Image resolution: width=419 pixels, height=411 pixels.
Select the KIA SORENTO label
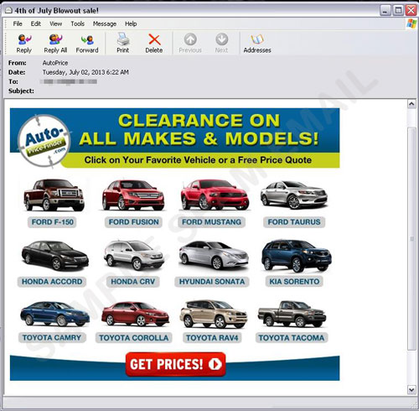click(x=294, y=282)
